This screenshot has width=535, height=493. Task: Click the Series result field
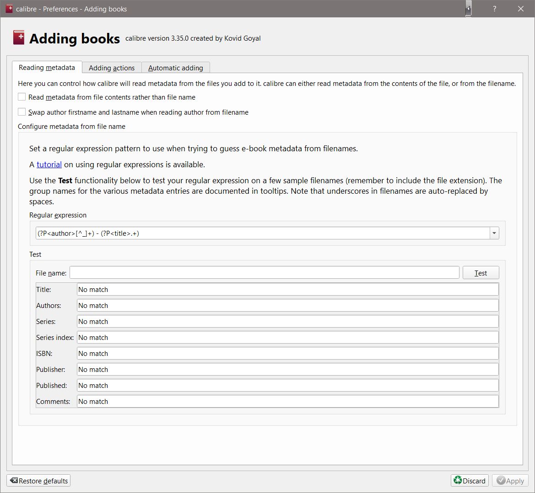coord(287,322)
